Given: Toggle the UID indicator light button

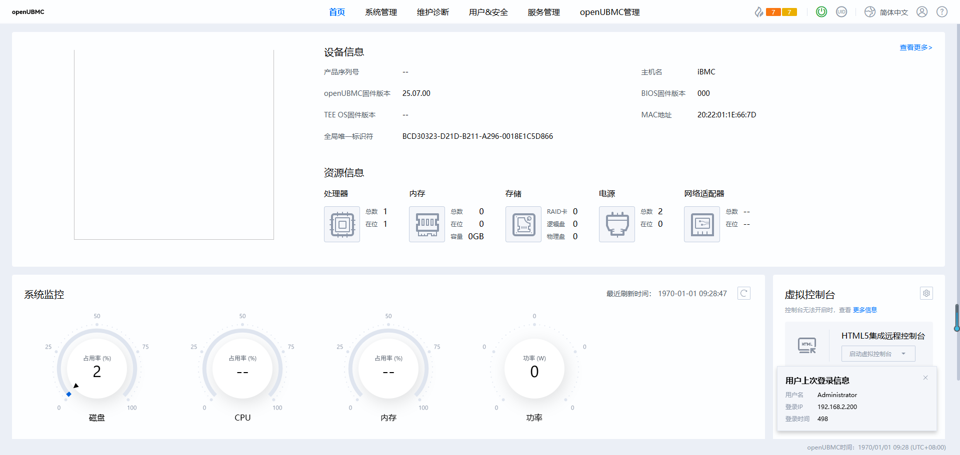Looking at the screenshot, I should click(x=841, y=12).
